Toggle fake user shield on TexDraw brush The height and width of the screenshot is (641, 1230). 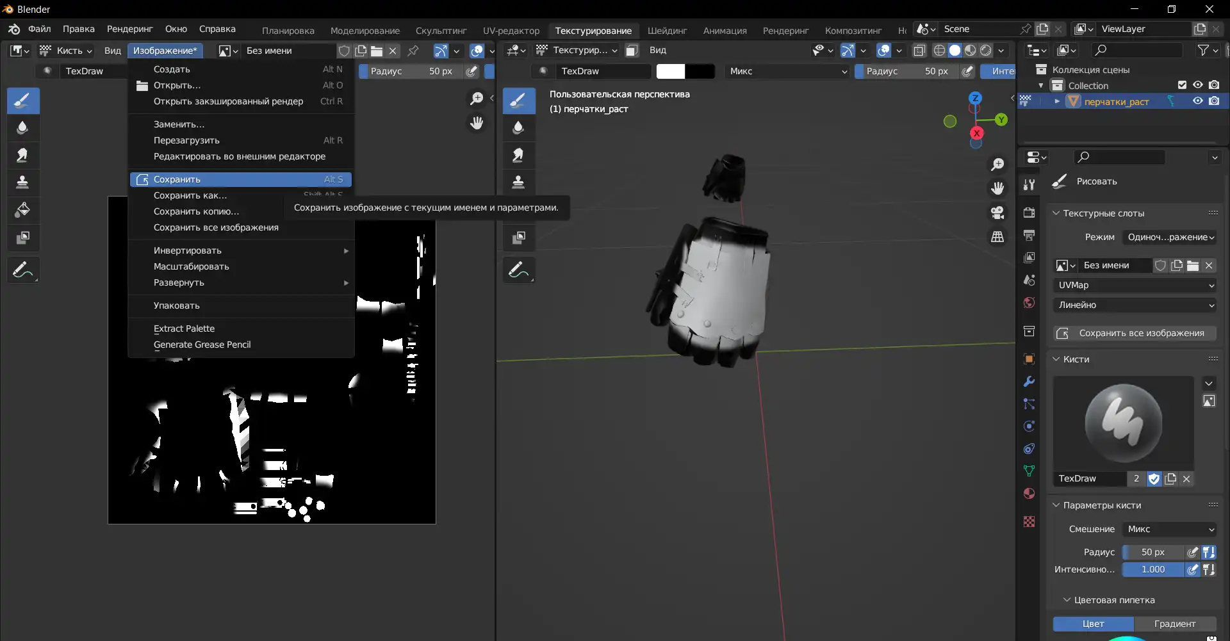[x=1154, y=478]
